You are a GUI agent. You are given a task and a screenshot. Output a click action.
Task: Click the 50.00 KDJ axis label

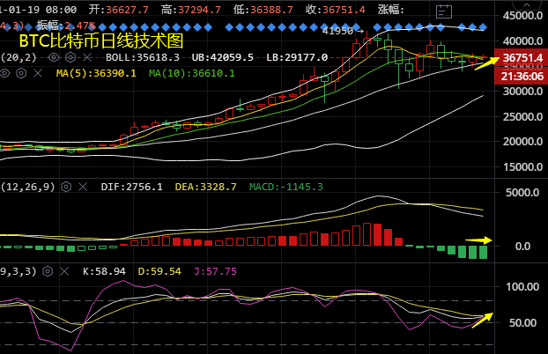point(522,323)
